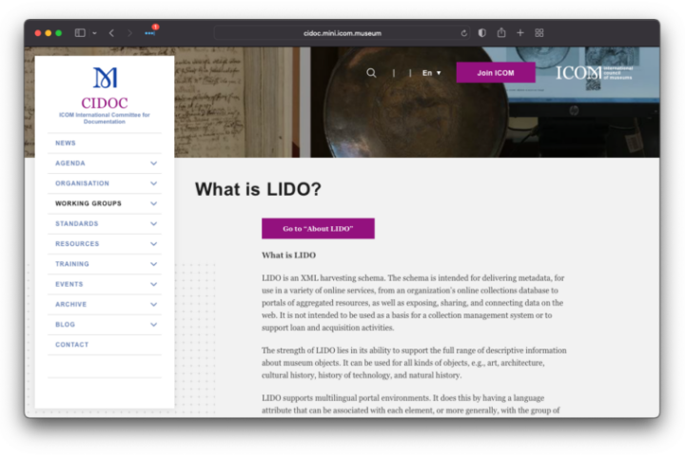685x456 pixels.
Task: Click the privacy shield icon in toolbar
Action: pyautogui.click(x=482, y=33)
